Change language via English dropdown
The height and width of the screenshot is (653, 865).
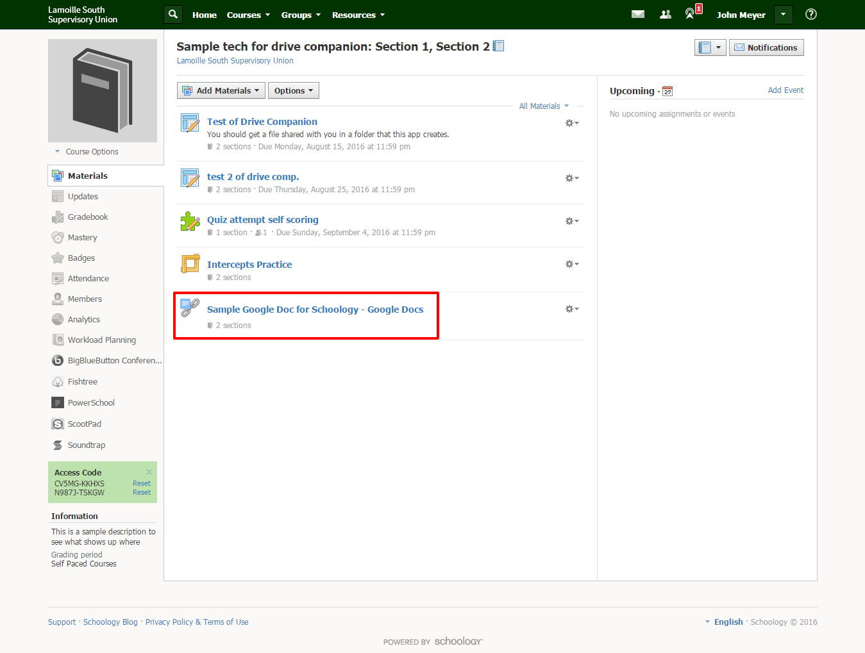click(x=725, y=622)
